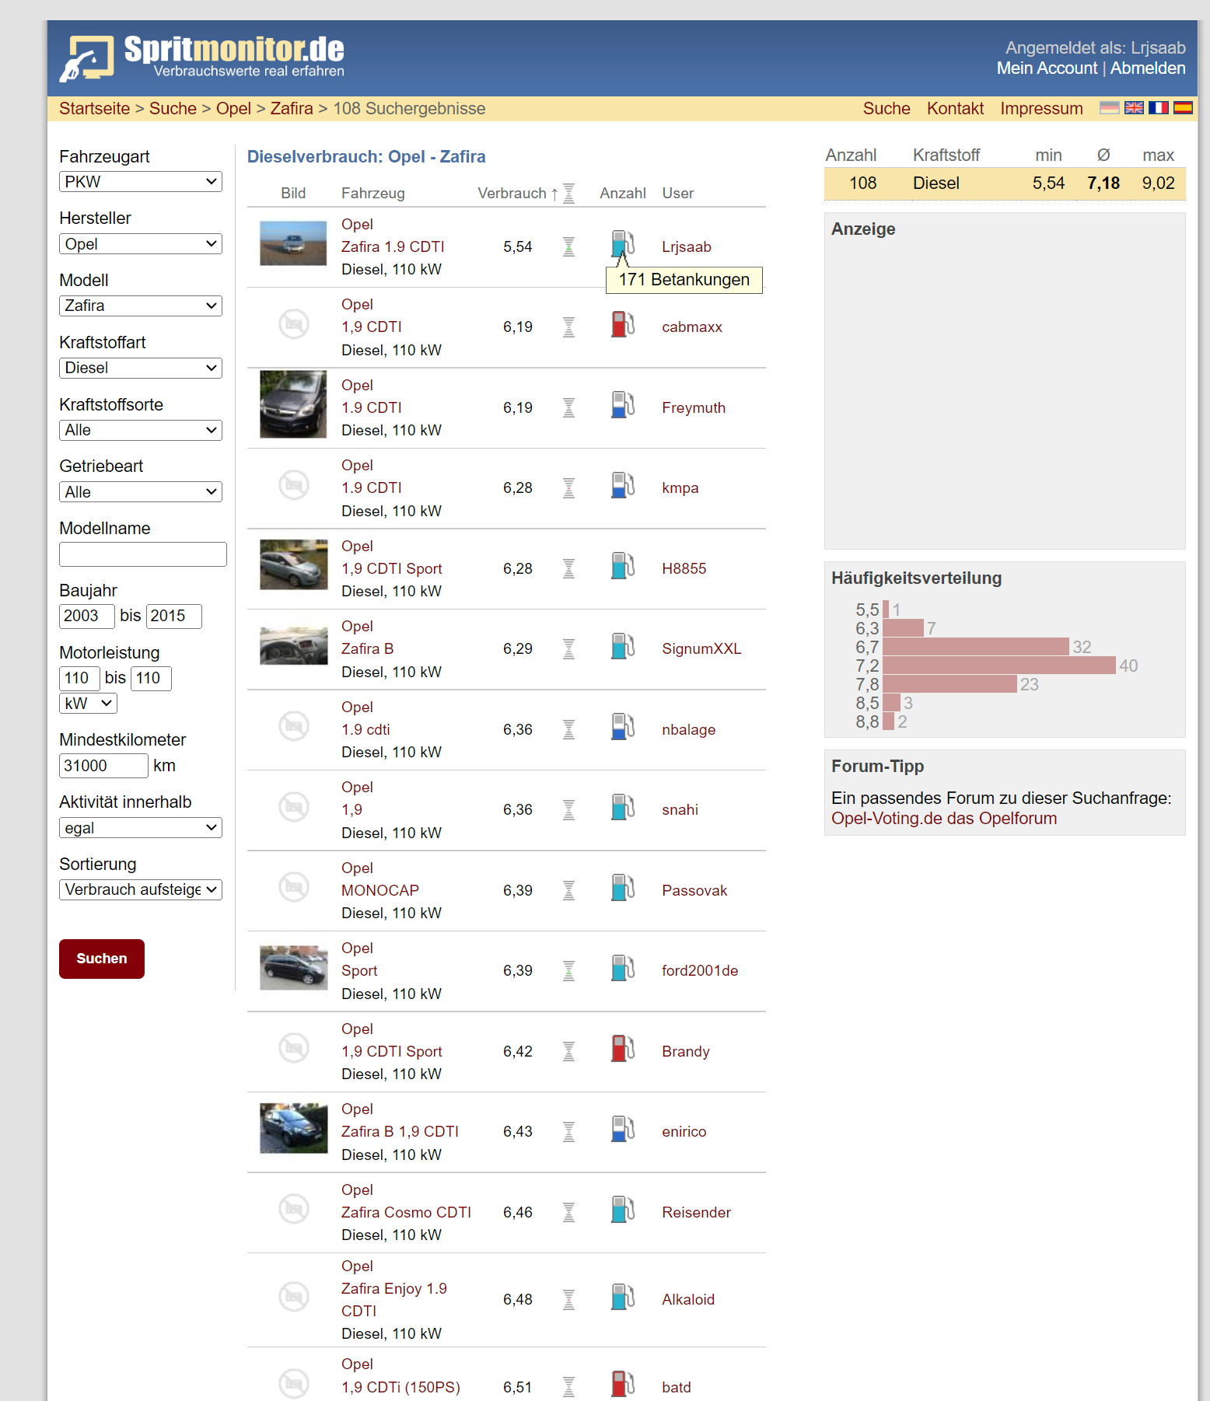Click fuel pump icon for ford2001de
Screen dimensions: 1210x1401
[x=623, y=968]
